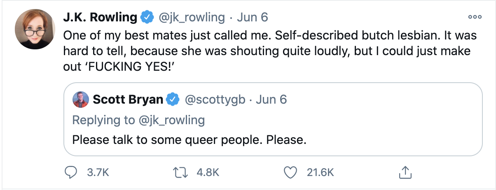This screenshot has width=496, height=190.
Task: Open J.K. Rowling's profile picture
Action: (35, 29)
